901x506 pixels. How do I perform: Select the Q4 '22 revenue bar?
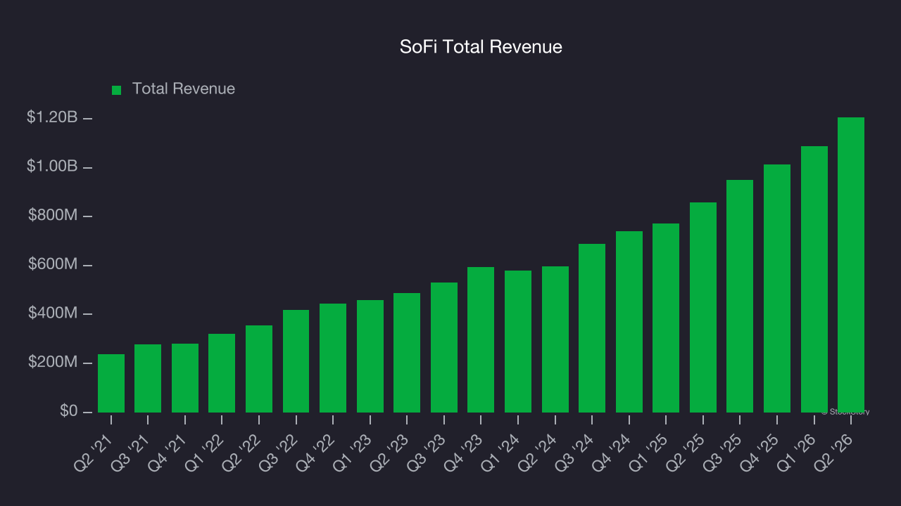333,358
